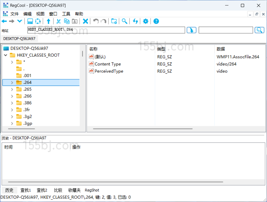Select the Content Type value row

(108, 64)
